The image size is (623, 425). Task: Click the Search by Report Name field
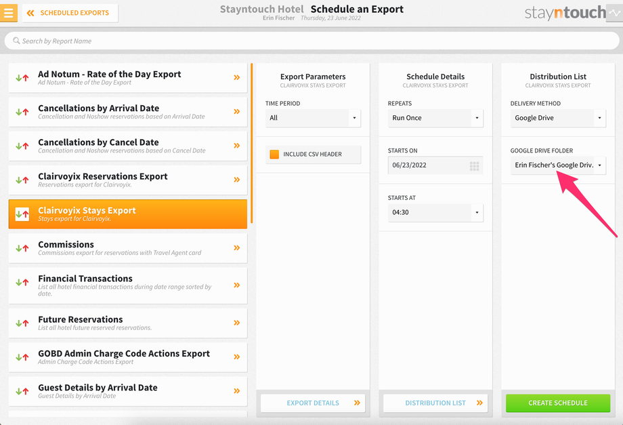pos(311,41)
